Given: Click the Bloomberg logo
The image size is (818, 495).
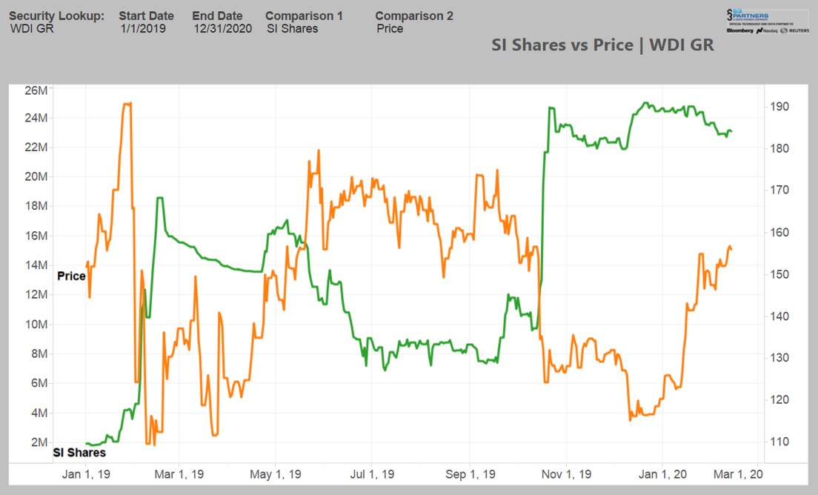Looking at the screenshot, I should (740, 30).
